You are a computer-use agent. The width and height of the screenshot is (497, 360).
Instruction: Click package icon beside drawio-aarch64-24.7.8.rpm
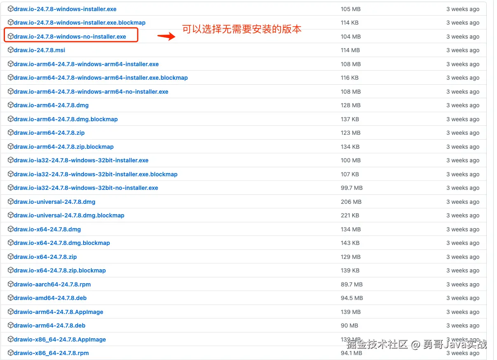(x=11, y=284)
